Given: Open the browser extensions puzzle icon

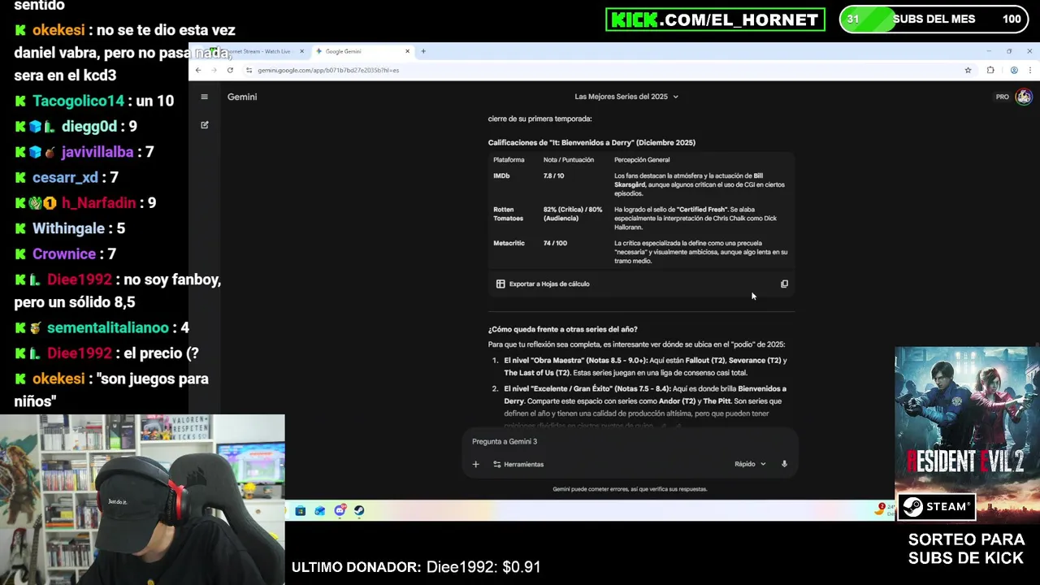Looking at the screenshot, I should click(990, 71).
